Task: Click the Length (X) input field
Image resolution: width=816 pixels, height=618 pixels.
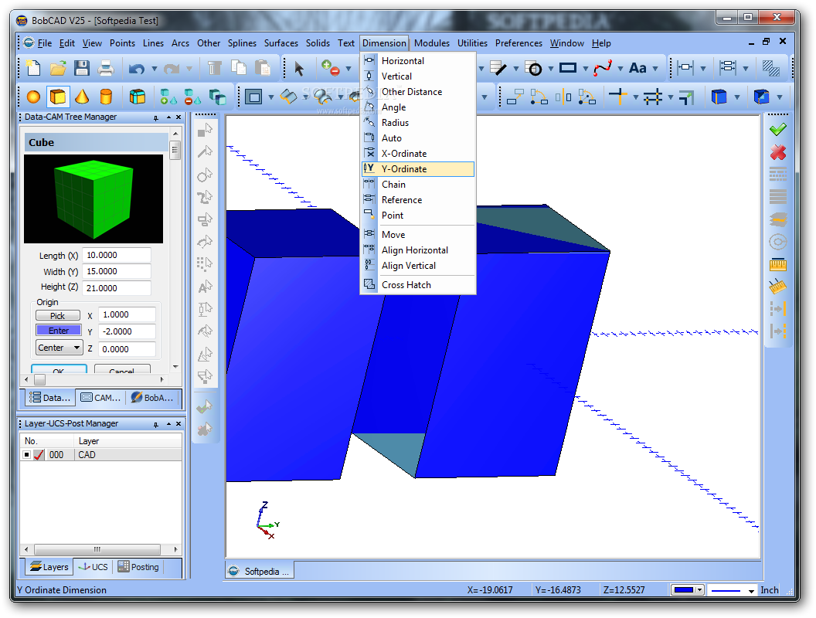Action: [x=117, y=255]
